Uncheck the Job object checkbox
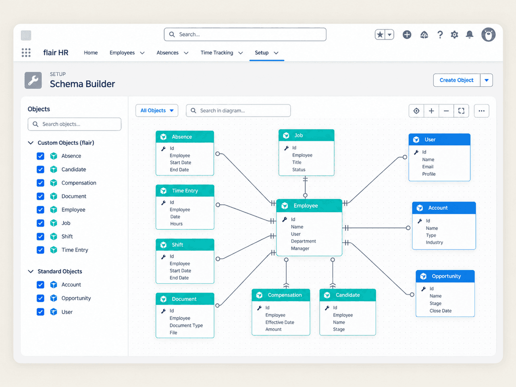The width and height of the screenshot is (516, 387). (40, 223)
